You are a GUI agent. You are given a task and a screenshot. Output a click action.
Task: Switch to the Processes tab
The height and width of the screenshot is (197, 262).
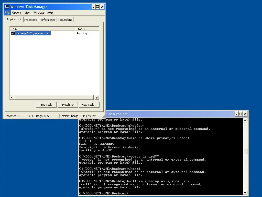point(30,20)
